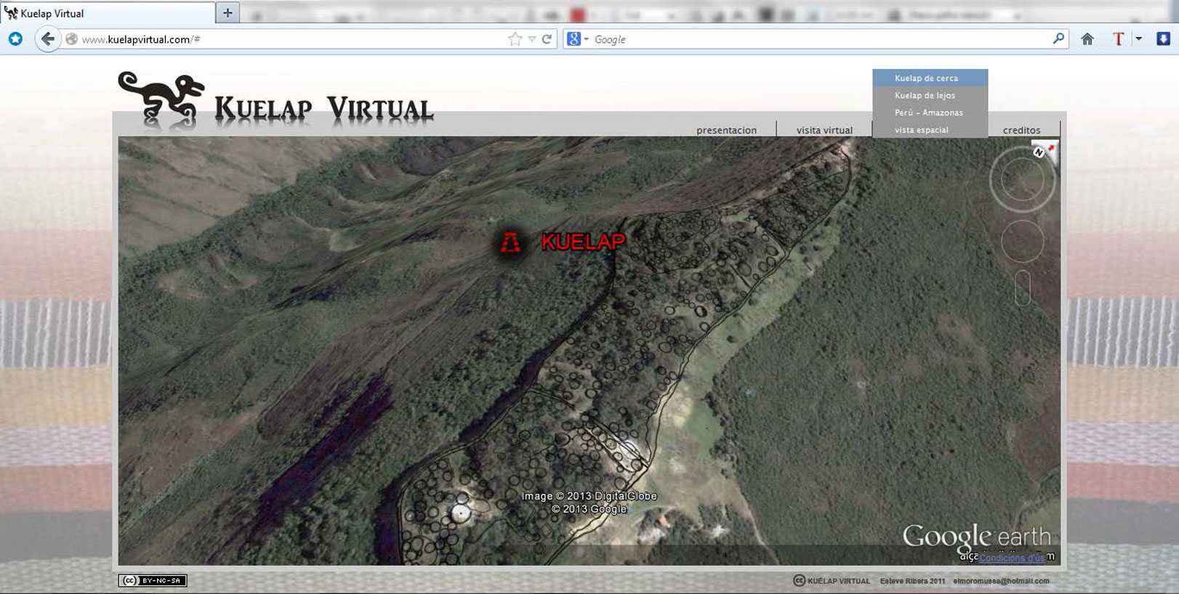The width and height of the screenshot is (1179, 594).
Task: Select Kuelap de cerca from the dropdown
Action: tap(930, 78)
